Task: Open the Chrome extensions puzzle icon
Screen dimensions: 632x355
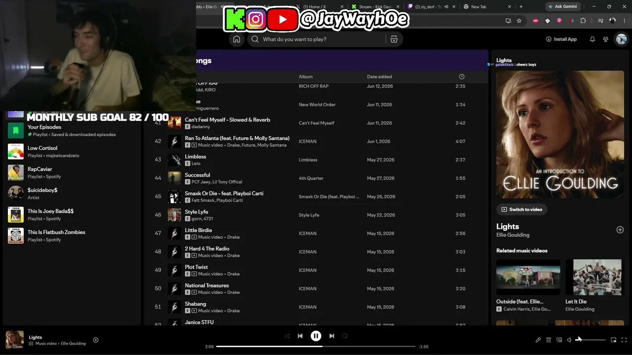Action: [583, 21]
